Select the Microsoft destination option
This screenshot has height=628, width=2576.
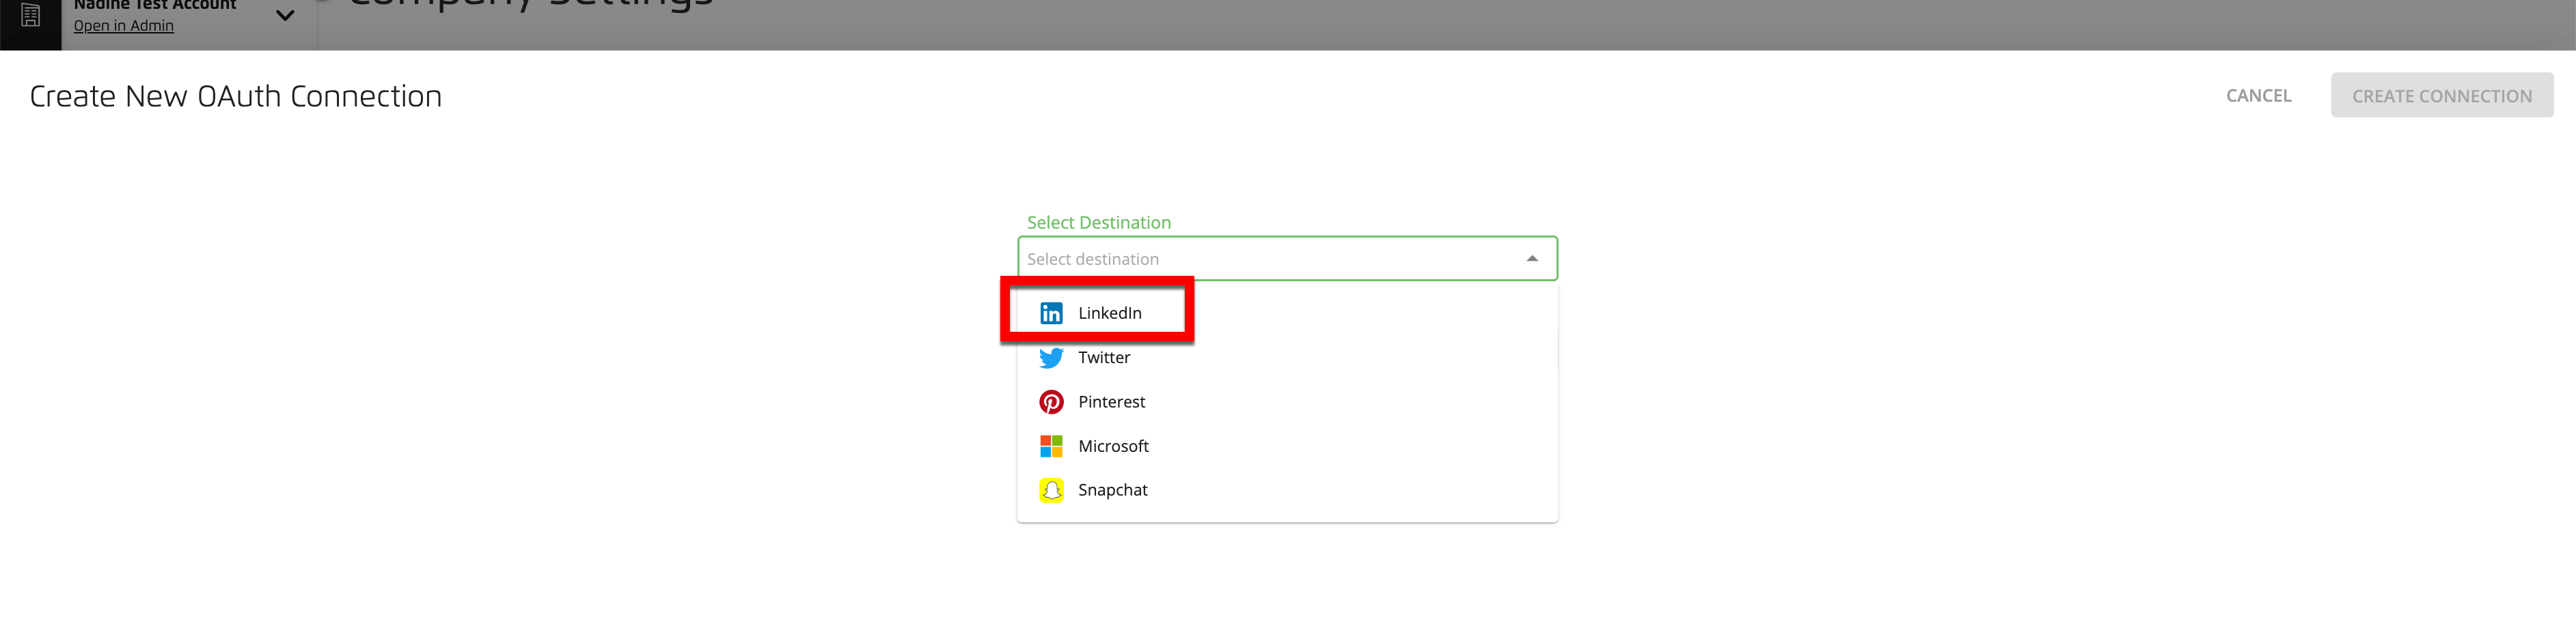(x=1287, y=445)
